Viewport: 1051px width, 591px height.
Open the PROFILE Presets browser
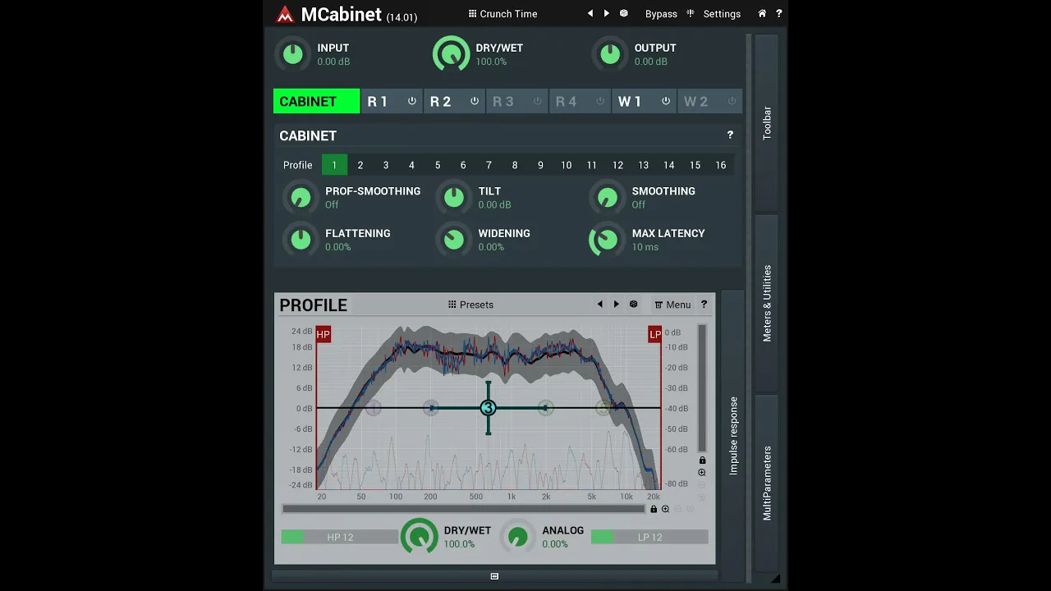pyautogui.click(x=470, y=305)
